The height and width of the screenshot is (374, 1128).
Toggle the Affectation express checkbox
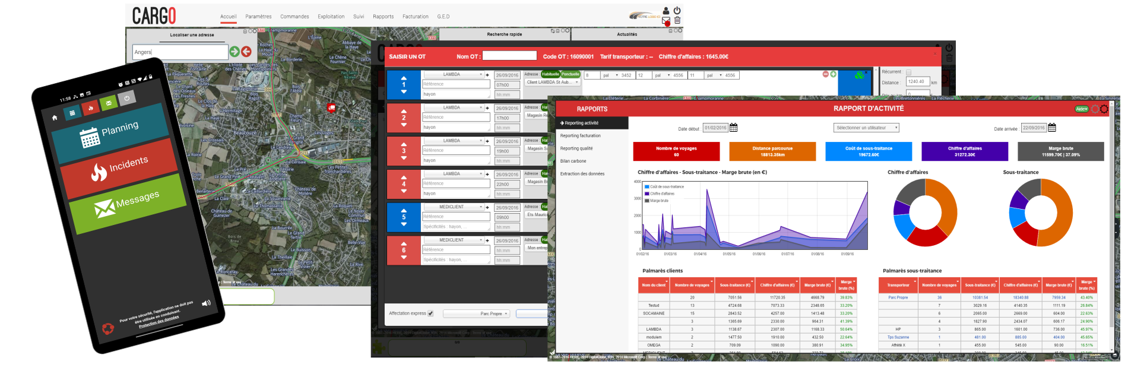430,313
